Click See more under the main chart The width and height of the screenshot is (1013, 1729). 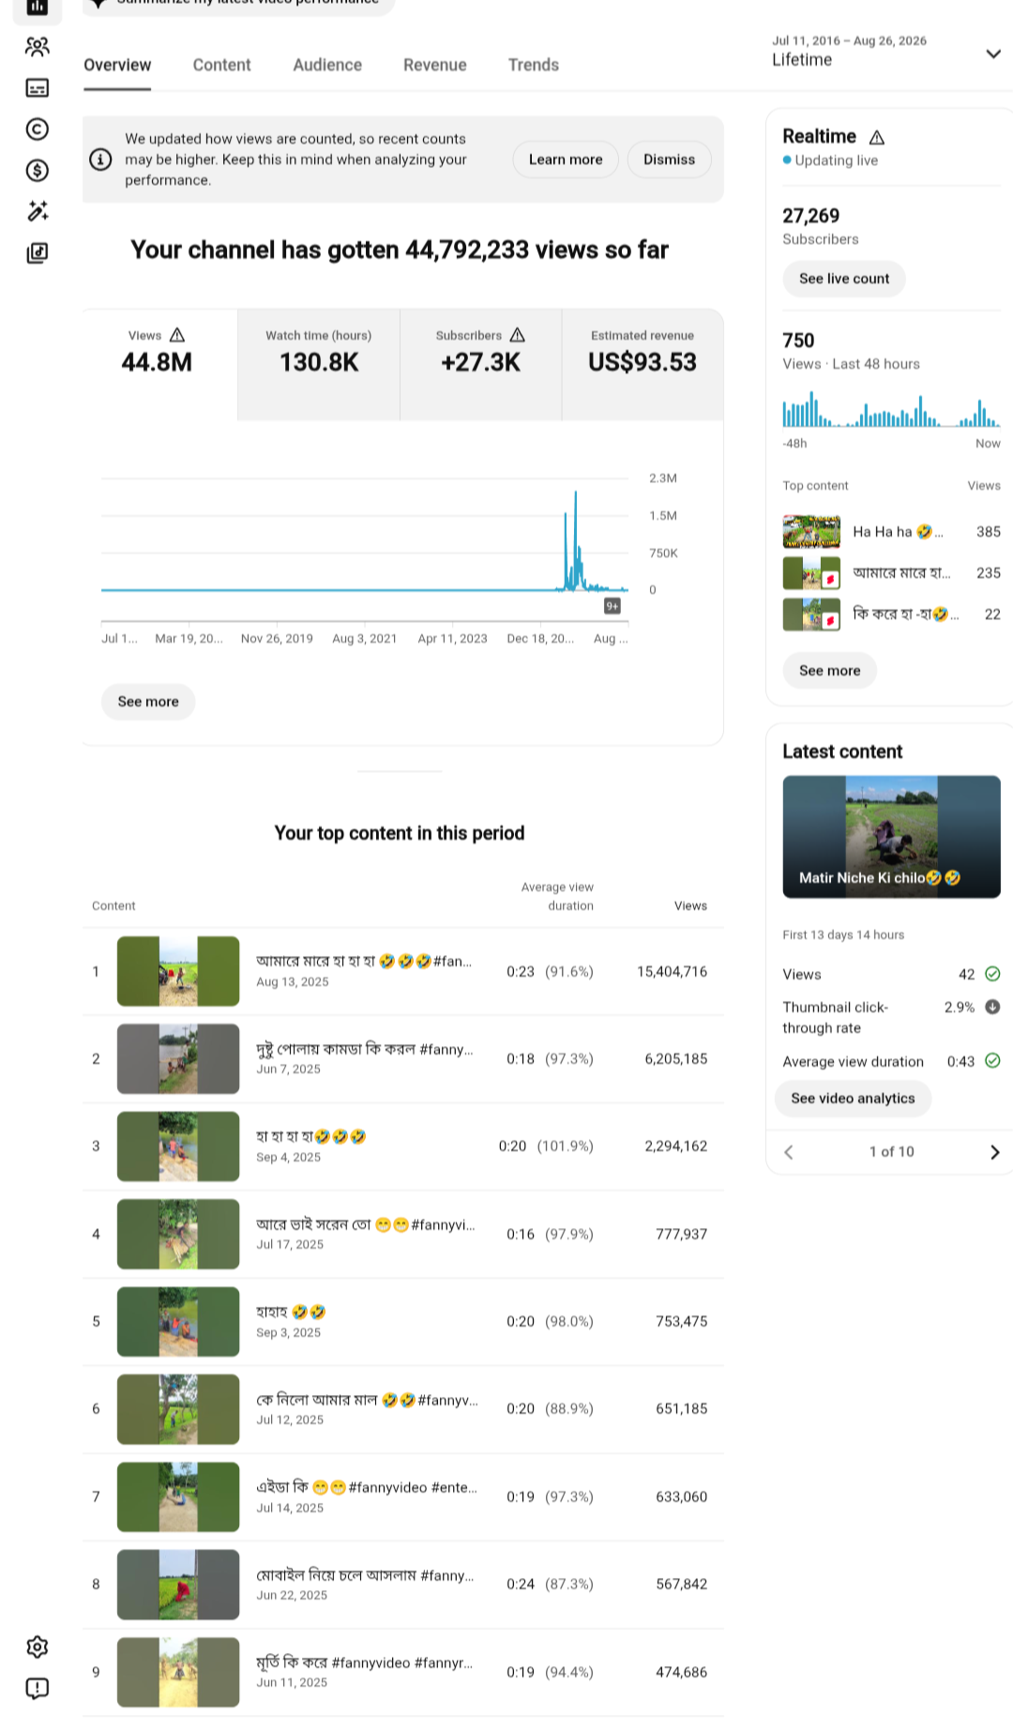click(x=148, y=702)
